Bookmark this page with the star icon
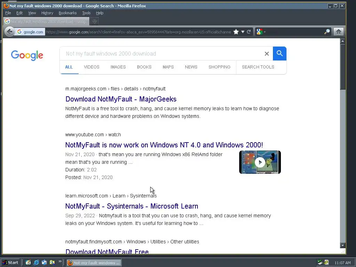Screen dimensions: 356x267 236,32
